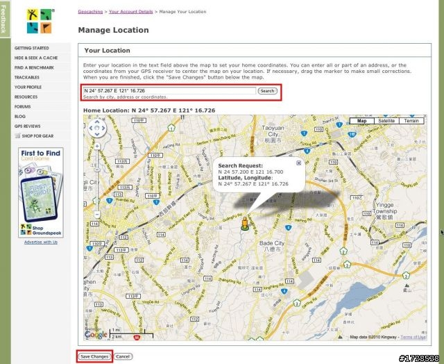This screenshot has height=364, width=444.
Task: Go to Your Account Details breadcrumb
Action: click(x=131, y=12)
